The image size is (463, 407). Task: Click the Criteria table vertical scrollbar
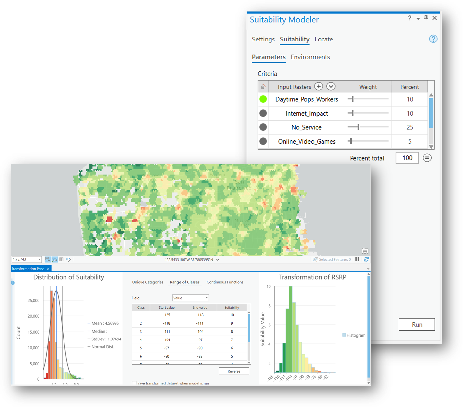pos(431,121)
